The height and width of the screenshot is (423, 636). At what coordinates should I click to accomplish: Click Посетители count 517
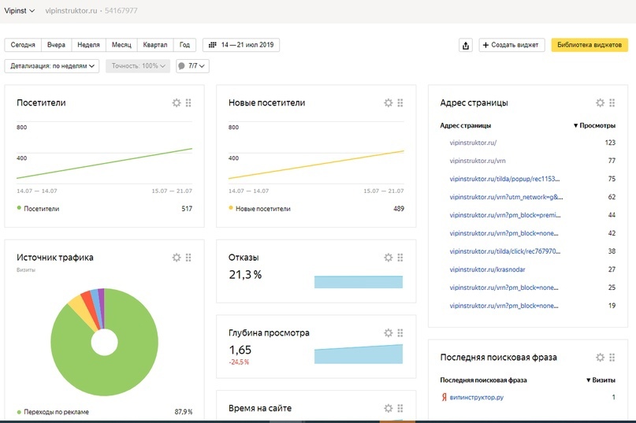click(x=187, y=209)
